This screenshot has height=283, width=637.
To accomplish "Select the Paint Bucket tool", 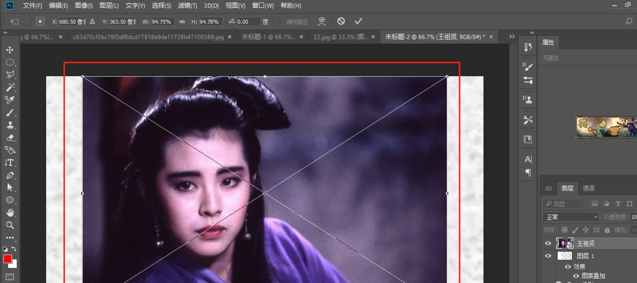I will (10, 150).
